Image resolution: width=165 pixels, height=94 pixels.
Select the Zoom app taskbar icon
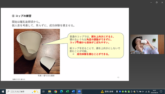coord(79,91)
